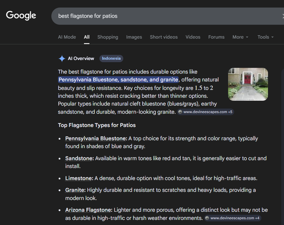Open the Forums tab

(x=216, y=37)
